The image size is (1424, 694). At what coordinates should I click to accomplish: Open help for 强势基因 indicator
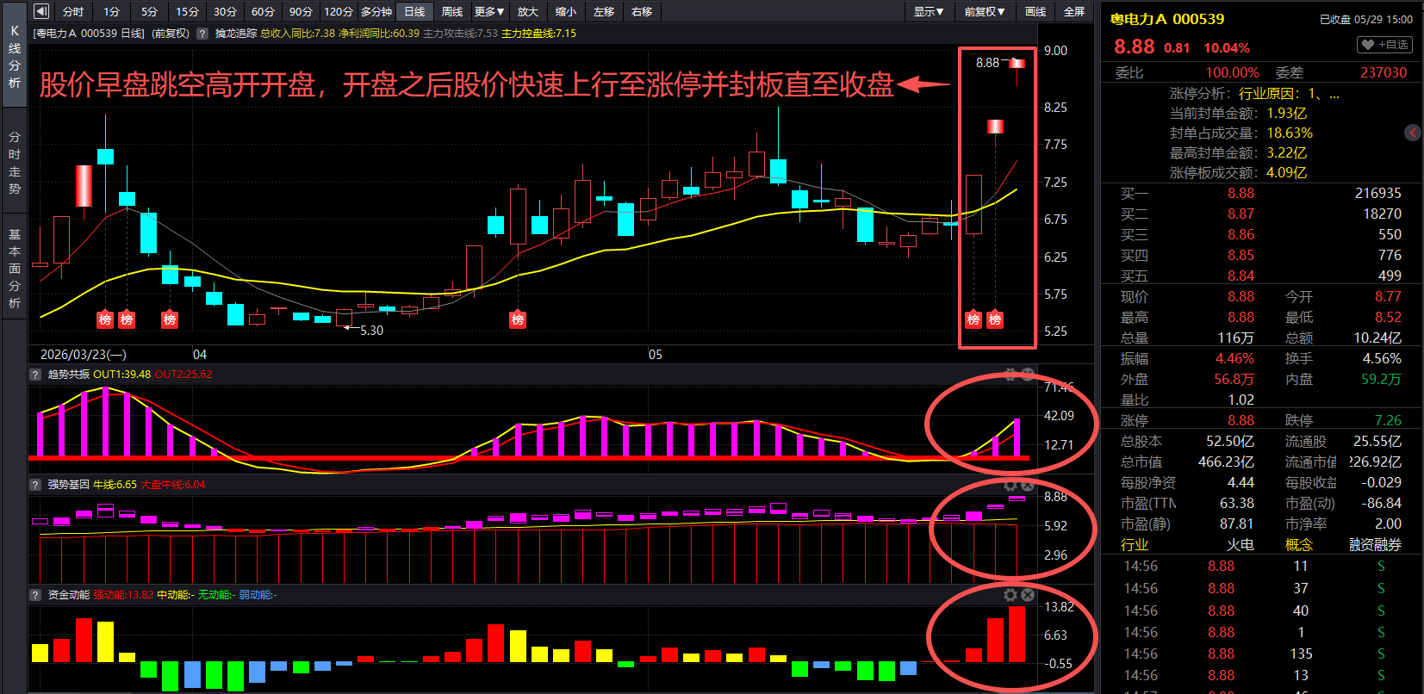[x=35, y=485]
